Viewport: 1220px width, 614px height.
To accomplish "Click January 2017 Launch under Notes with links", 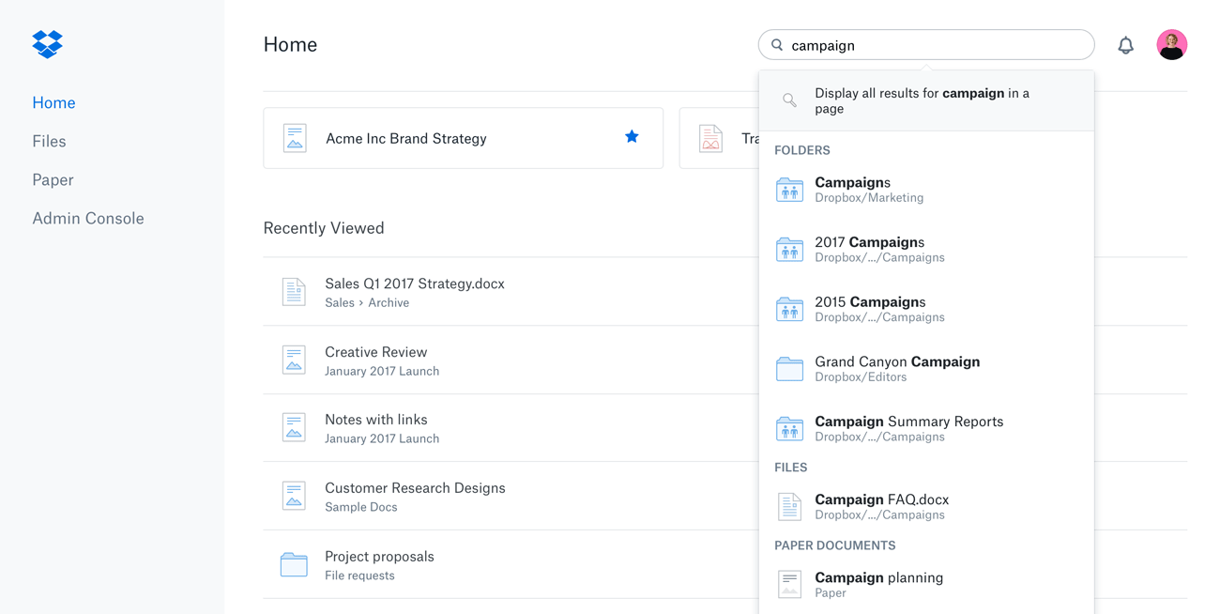I will point(382,438).
